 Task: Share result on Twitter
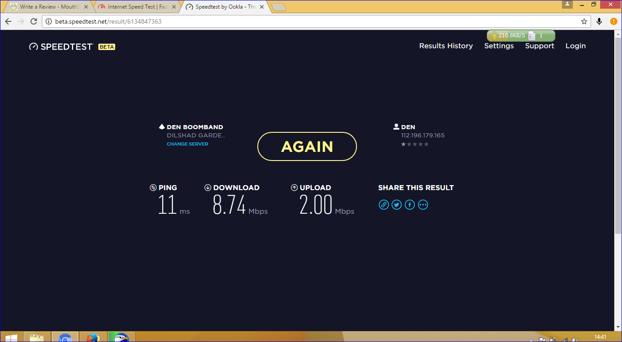click(x=397, y=205)
